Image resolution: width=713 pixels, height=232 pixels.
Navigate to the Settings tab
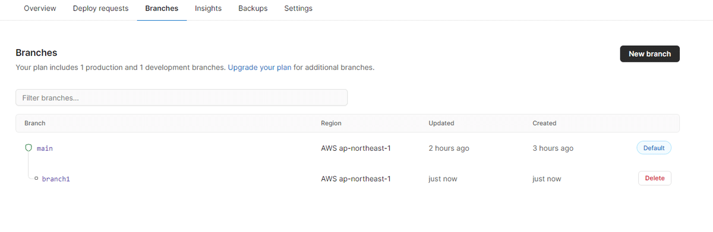(x=298, y=8)
